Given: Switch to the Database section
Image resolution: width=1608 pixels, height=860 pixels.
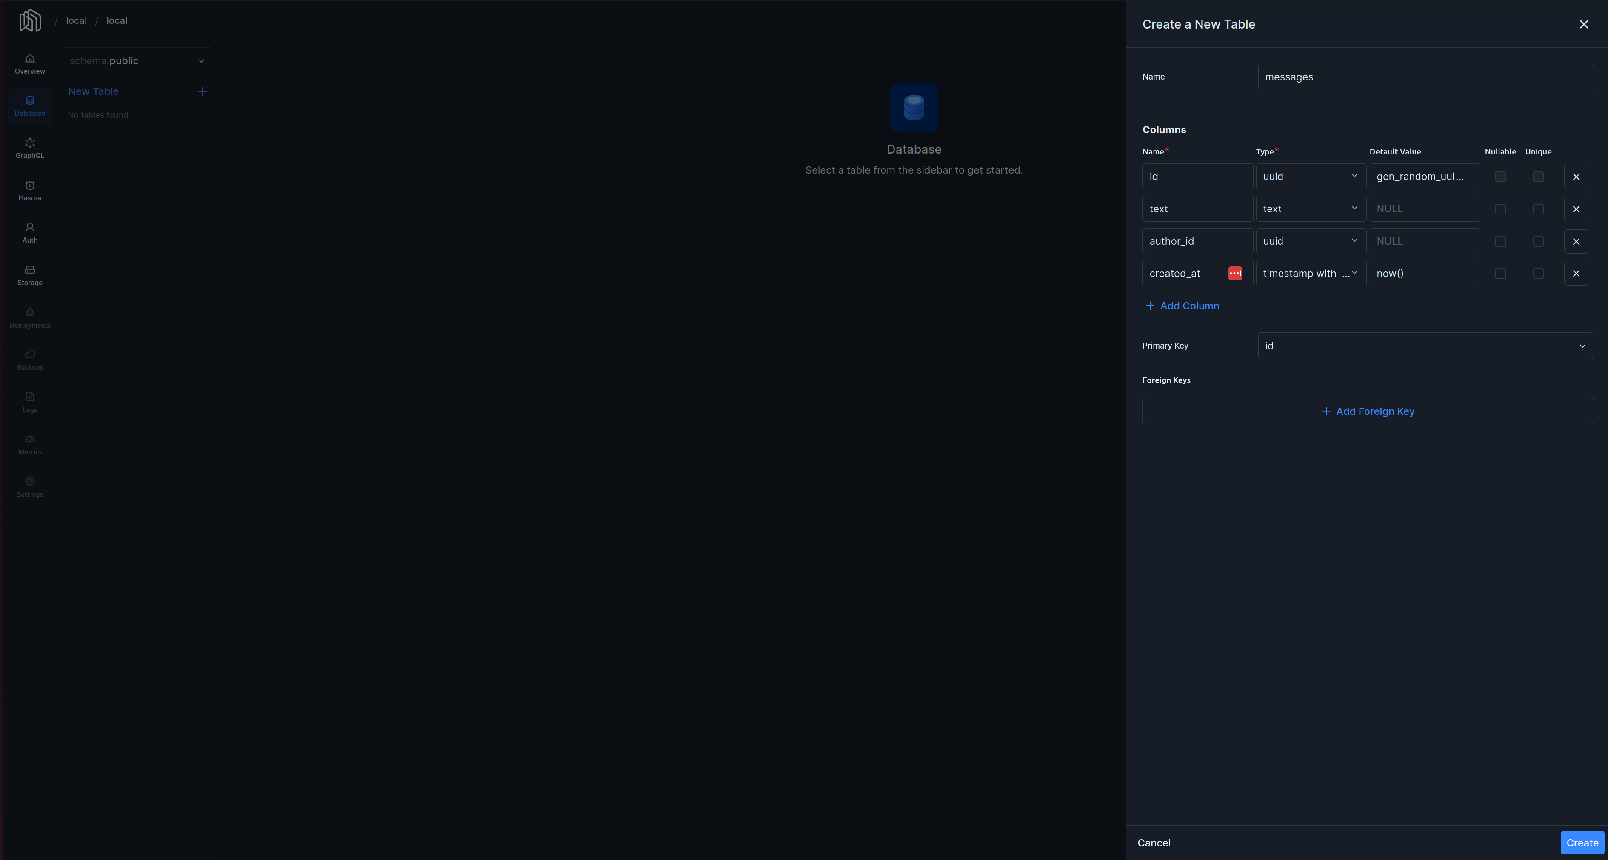Looking at the screenshot, I should point(29,106).
